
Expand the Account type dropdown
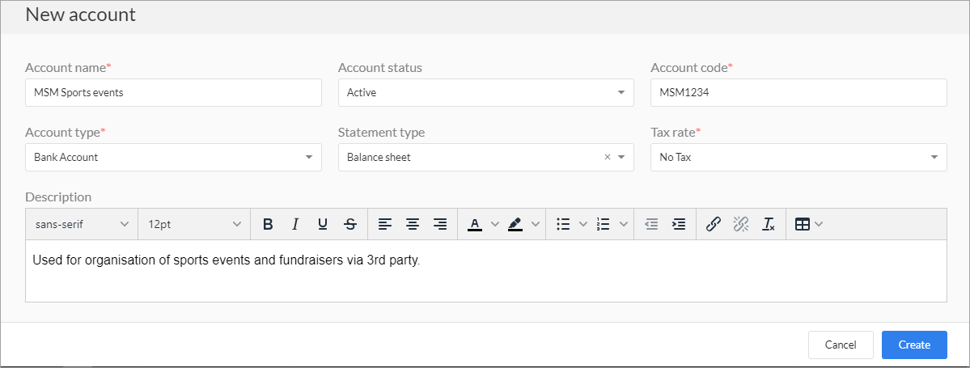pos(173,157)
